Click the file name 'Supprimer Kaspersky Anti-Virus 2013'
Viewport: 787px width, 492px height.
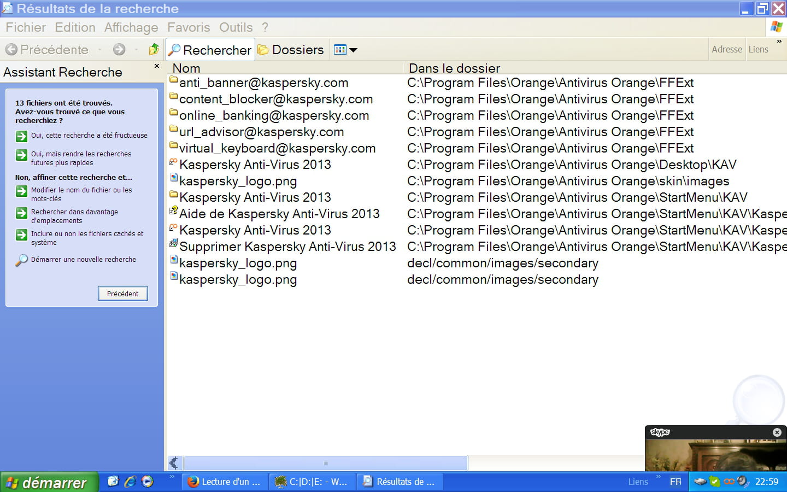[x=287, y=247]
